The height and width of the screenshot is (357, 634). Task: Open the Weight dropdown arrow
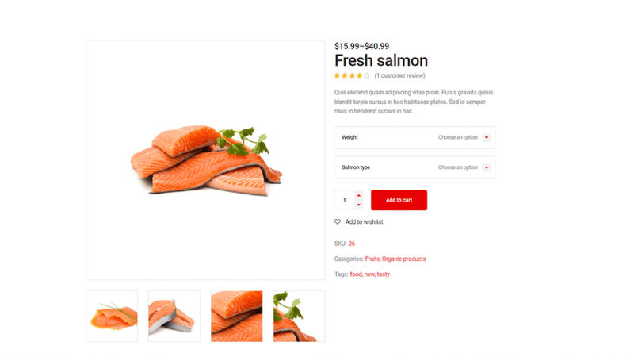click(487, 137)
